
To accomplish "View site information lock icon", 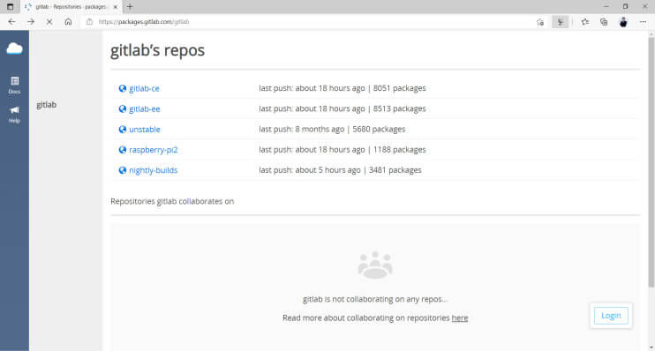I will (89, 22).
